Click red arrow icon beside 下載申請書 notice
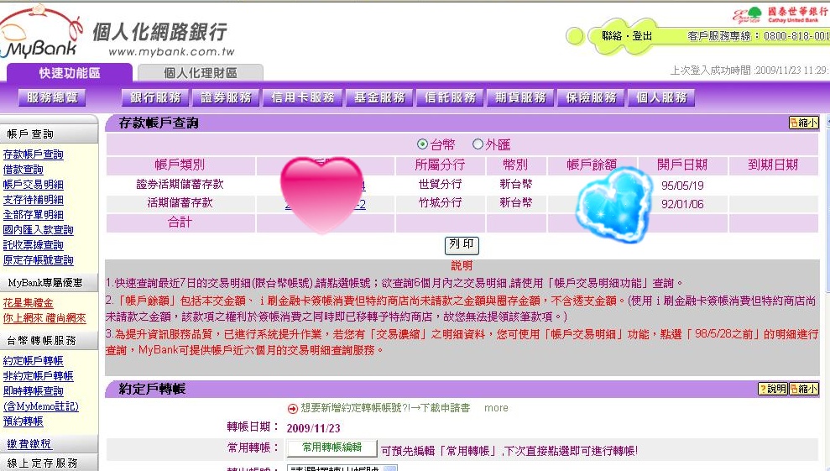This screenshot has width=830, height=471. coord(292,408)
